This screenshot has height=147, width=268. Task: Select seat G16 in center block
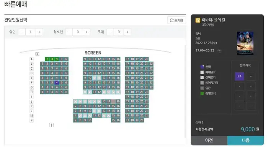(x=118, y=87)
